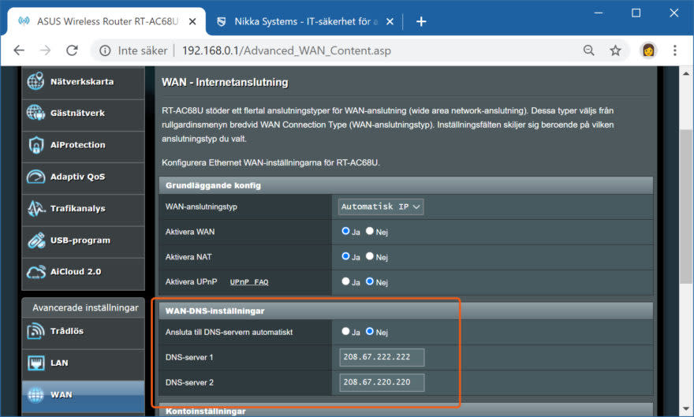Open the Gästnätverk sidebar icon
694x417 pixels.
pyautogui.click(x=35, y=114)
